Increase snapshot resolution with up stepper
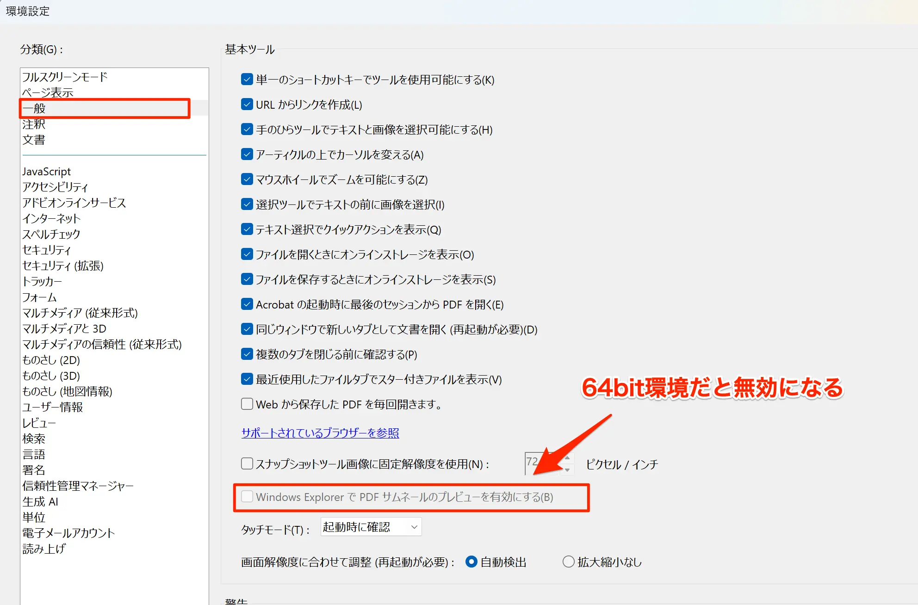The height and width of the screenshot is (605, 918). click(567, 458)
